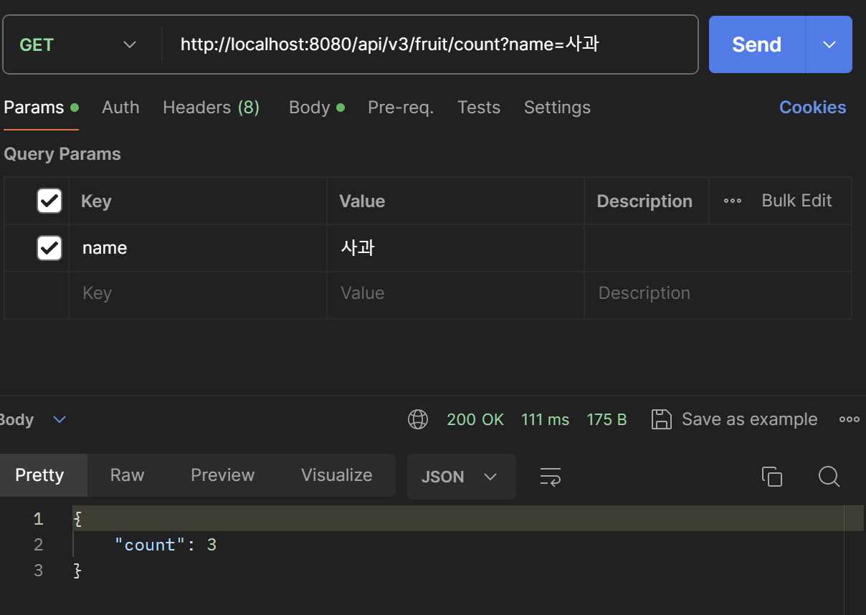This screenshot has width=866, height=615.
Task: Open the Cookies link
Action: coord(813,108)
